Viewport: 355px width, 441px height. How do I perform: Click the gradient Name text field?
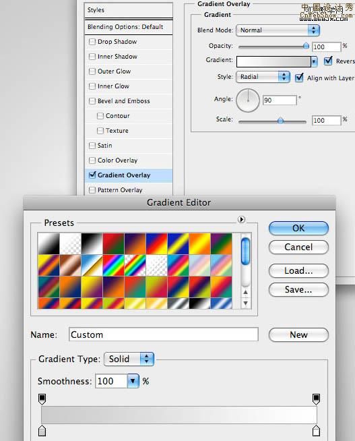164,334
